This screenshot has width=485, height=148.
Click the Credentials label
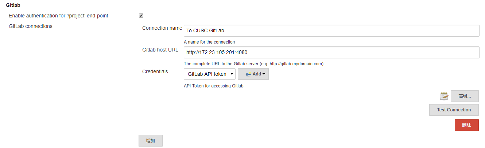tap(155, 71)
